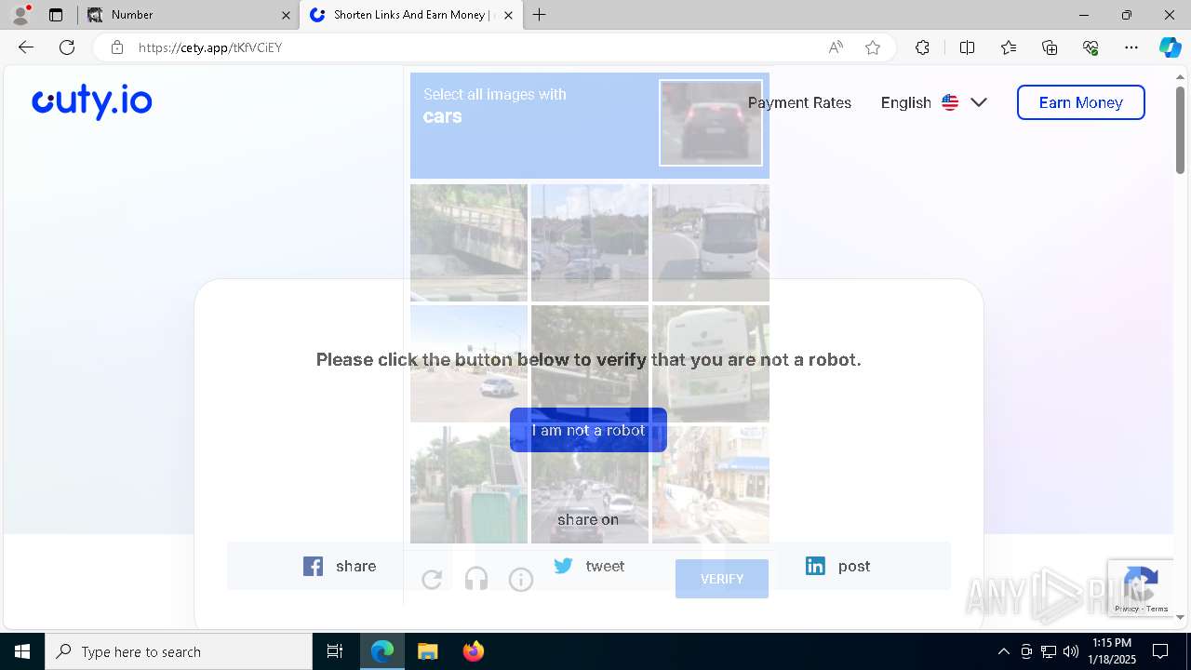
Task: Open the Extensions puzzle icon
Action: 922,47
